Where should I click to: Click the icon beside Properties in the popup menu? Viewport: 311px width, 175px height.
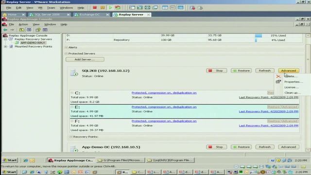(x=278, y=82)
